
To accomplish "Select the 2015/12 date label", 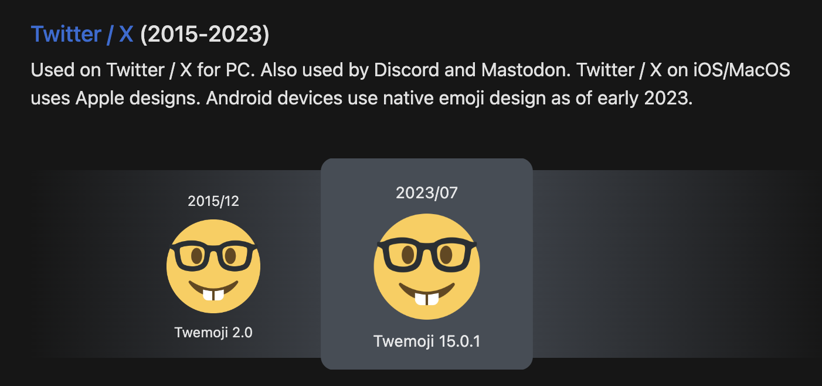I will (x=213, y=201).
